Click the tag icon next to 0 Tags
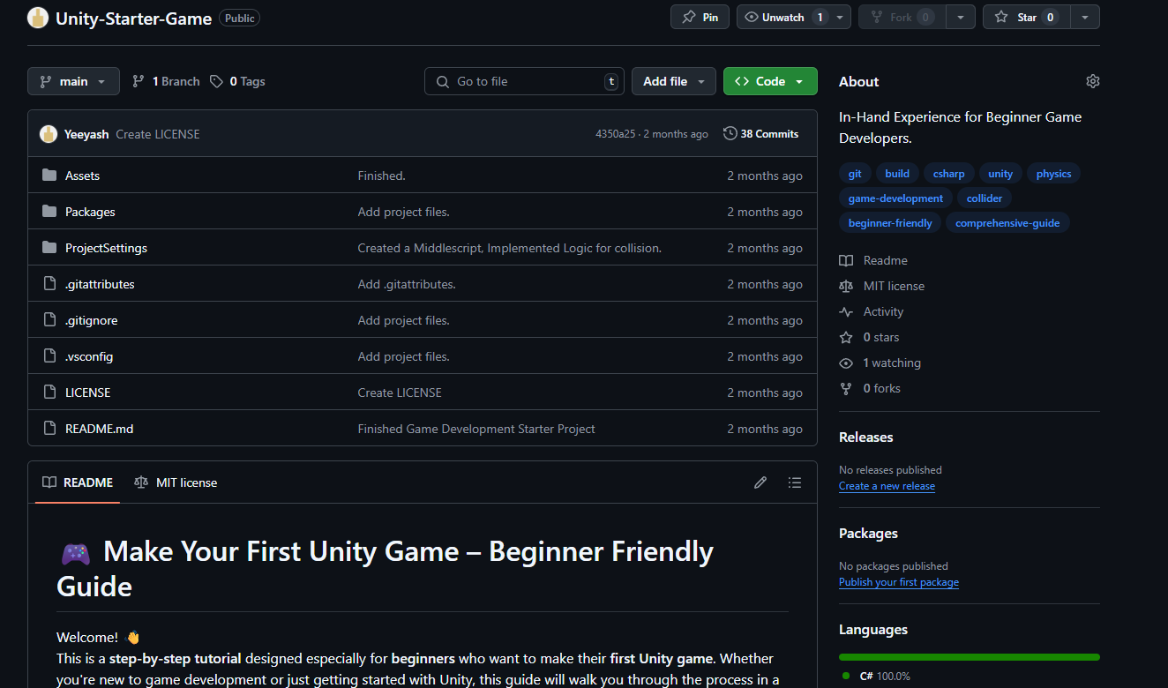The image size is (1168, 688). pyautogui.click(x=216, y=81)
